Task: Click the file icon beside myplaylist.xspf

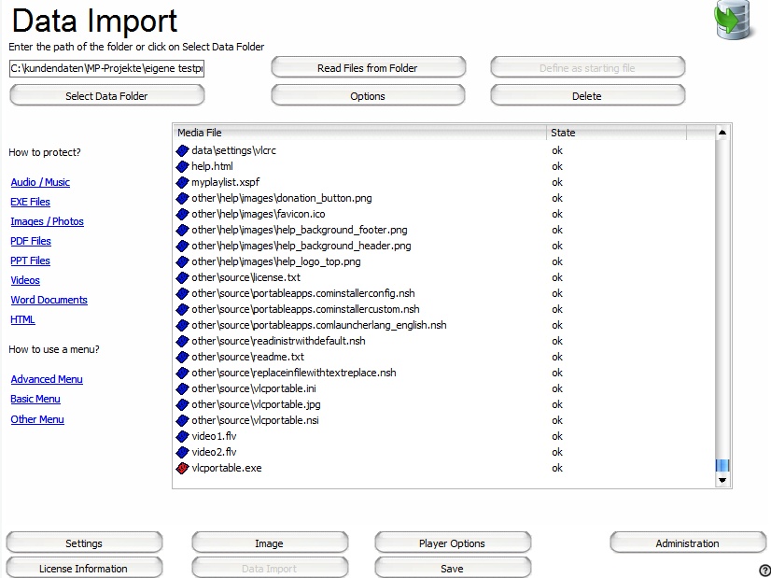Action: pyautogui.click(x=183, y=182)
